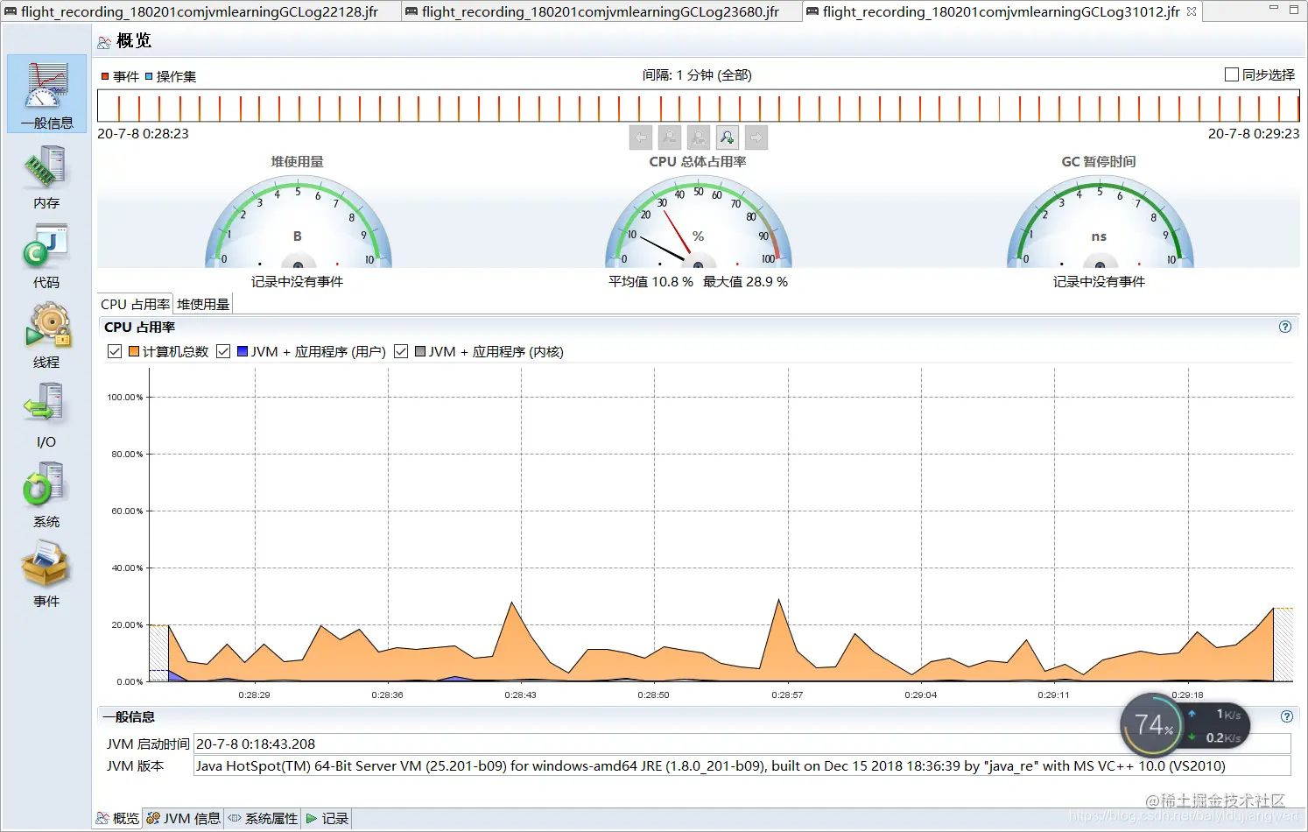Open the 系统 system section

pyautogui.click(x=46, y=497)
